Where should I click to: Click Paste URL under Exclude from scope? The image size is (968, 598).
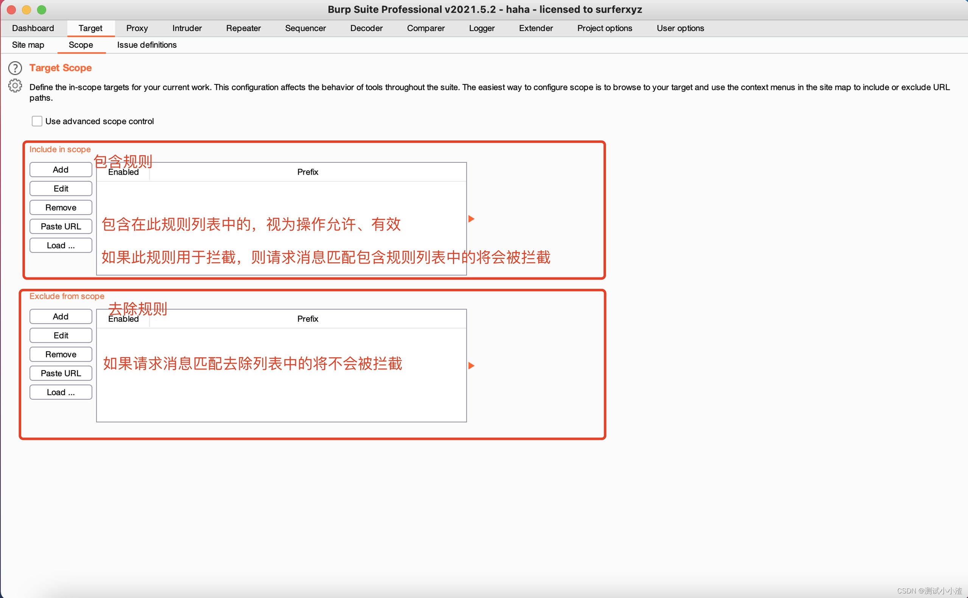click(x=61, y=373)
